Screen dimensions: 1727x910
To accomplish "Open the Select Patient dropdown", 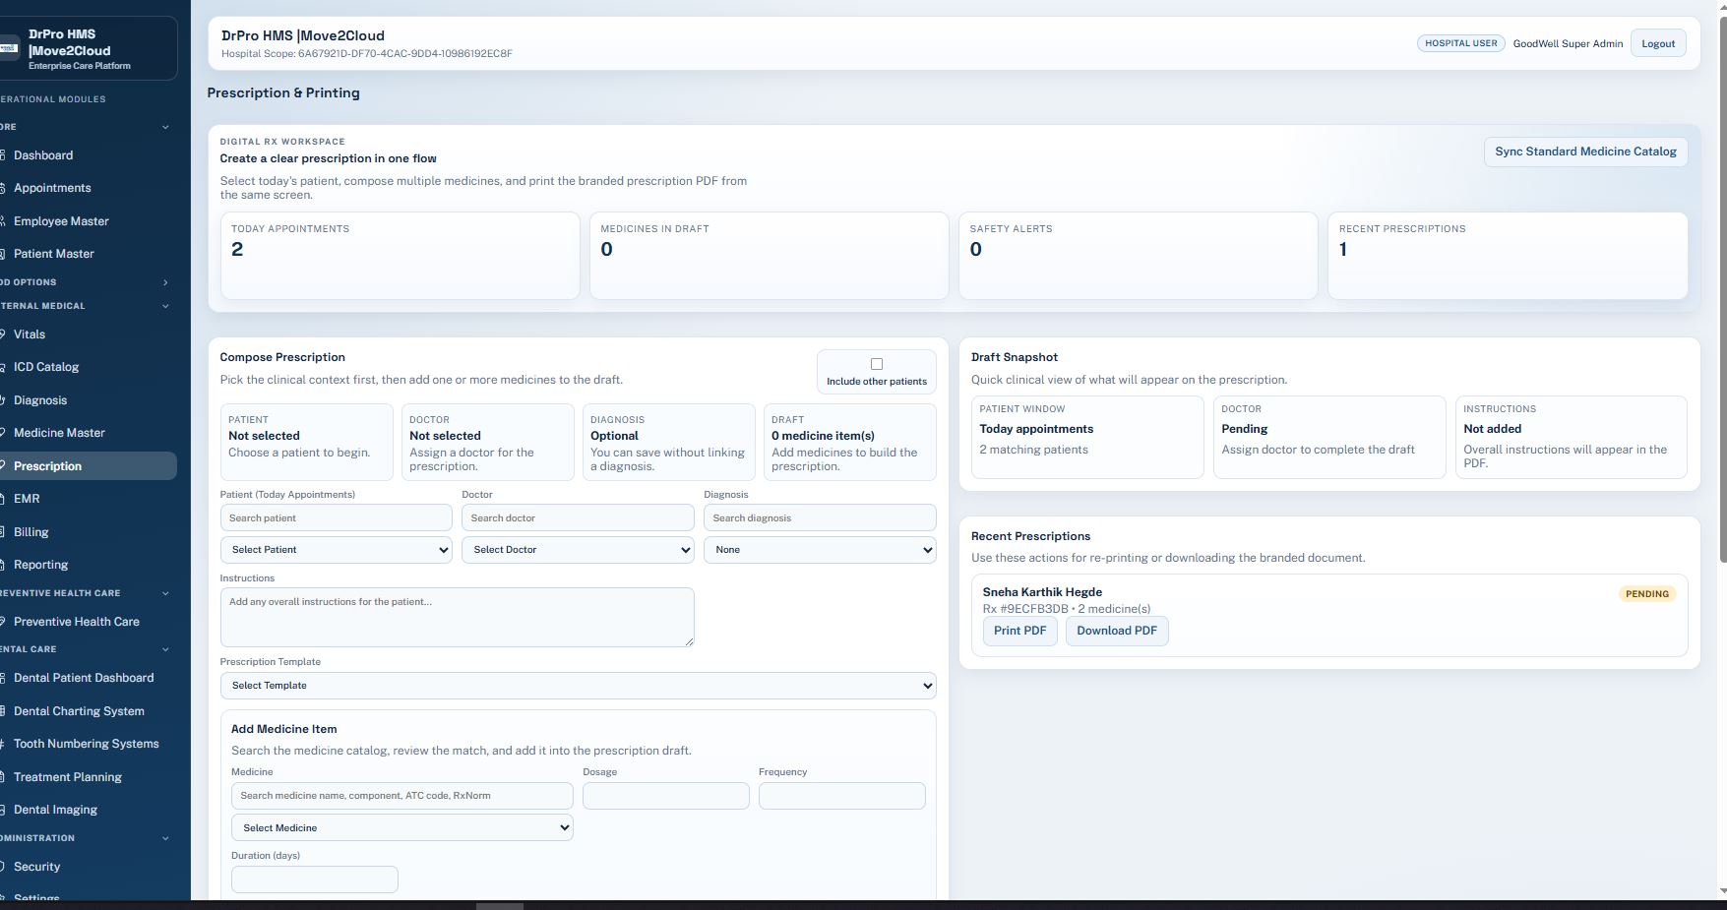I will pos(337,550).
